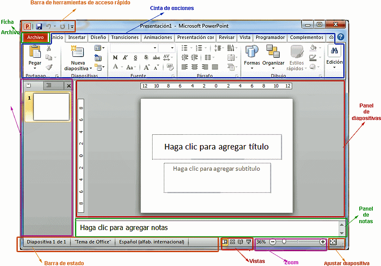This screenshot has width=381, height=266.
Task: Switch to the Transiciones tab
Action: coord(125,37)
